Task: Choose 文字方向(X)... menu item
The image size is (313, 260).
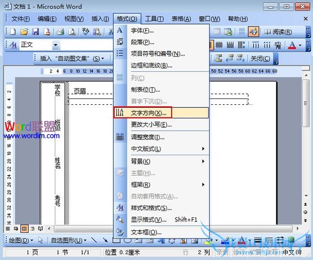Action: [161, 113]
